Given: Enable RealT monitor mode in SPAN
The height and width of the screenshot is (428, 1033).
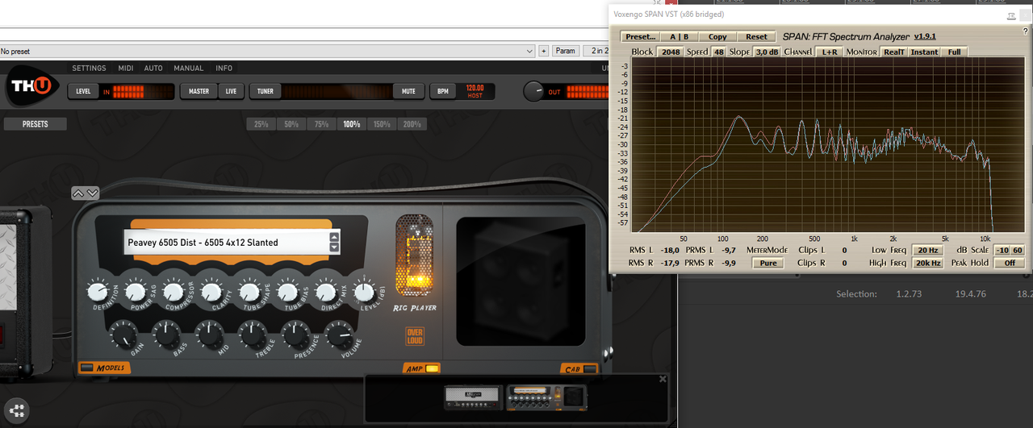Looking at the screenshot, I should click(x=893, y=52).
